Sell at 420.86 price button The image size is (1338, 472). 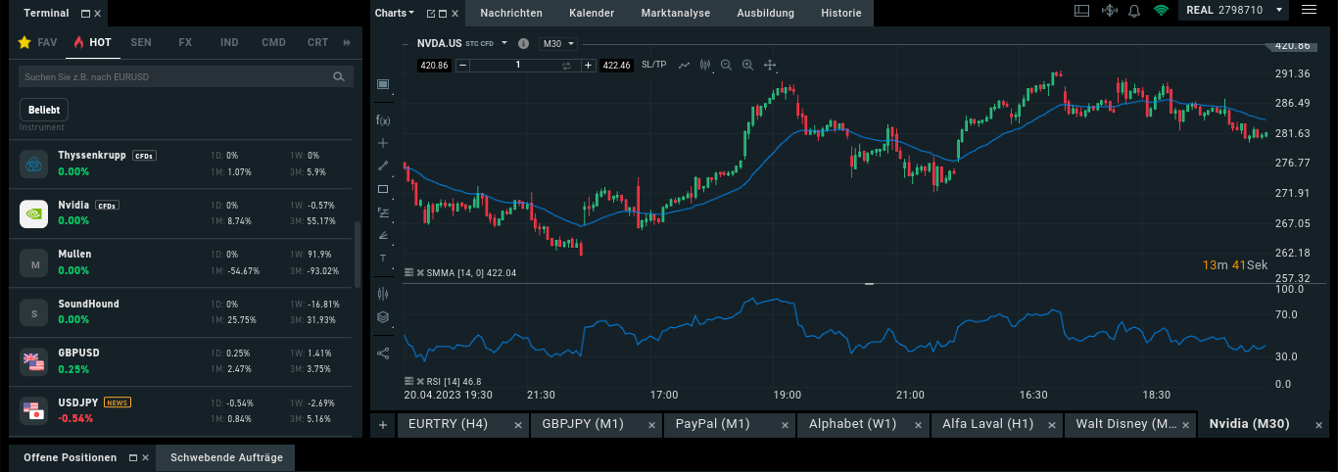click(x=433, y=66)
